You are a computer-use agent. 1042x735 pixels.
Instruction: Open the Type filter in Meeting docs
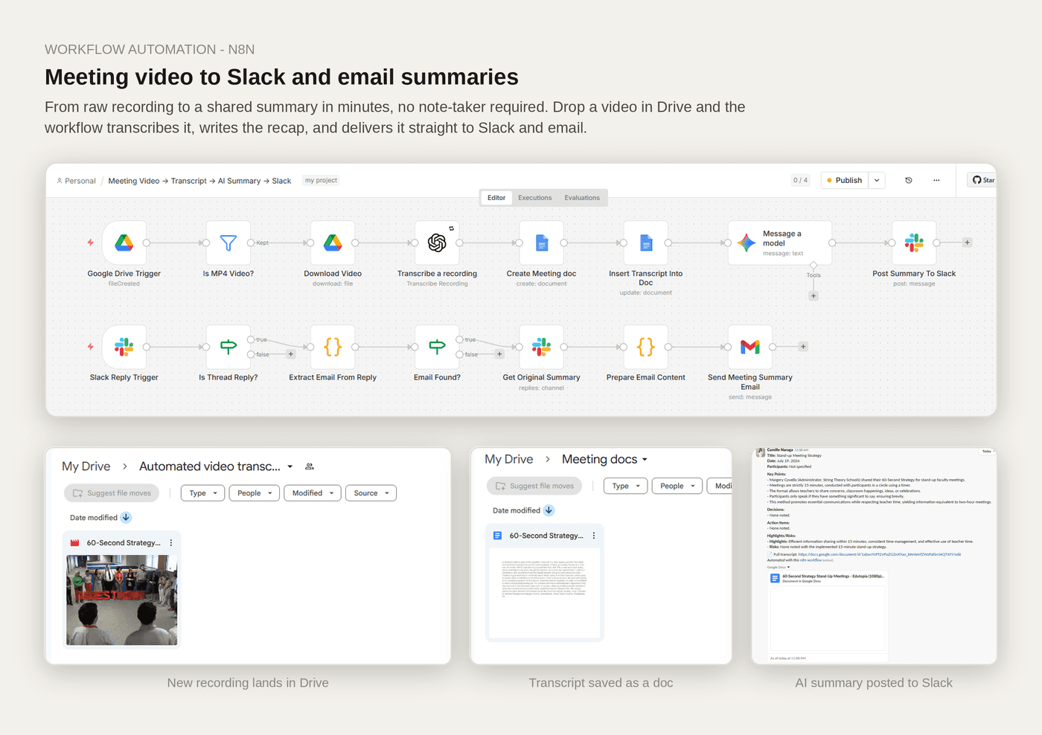tap(626, 486)
